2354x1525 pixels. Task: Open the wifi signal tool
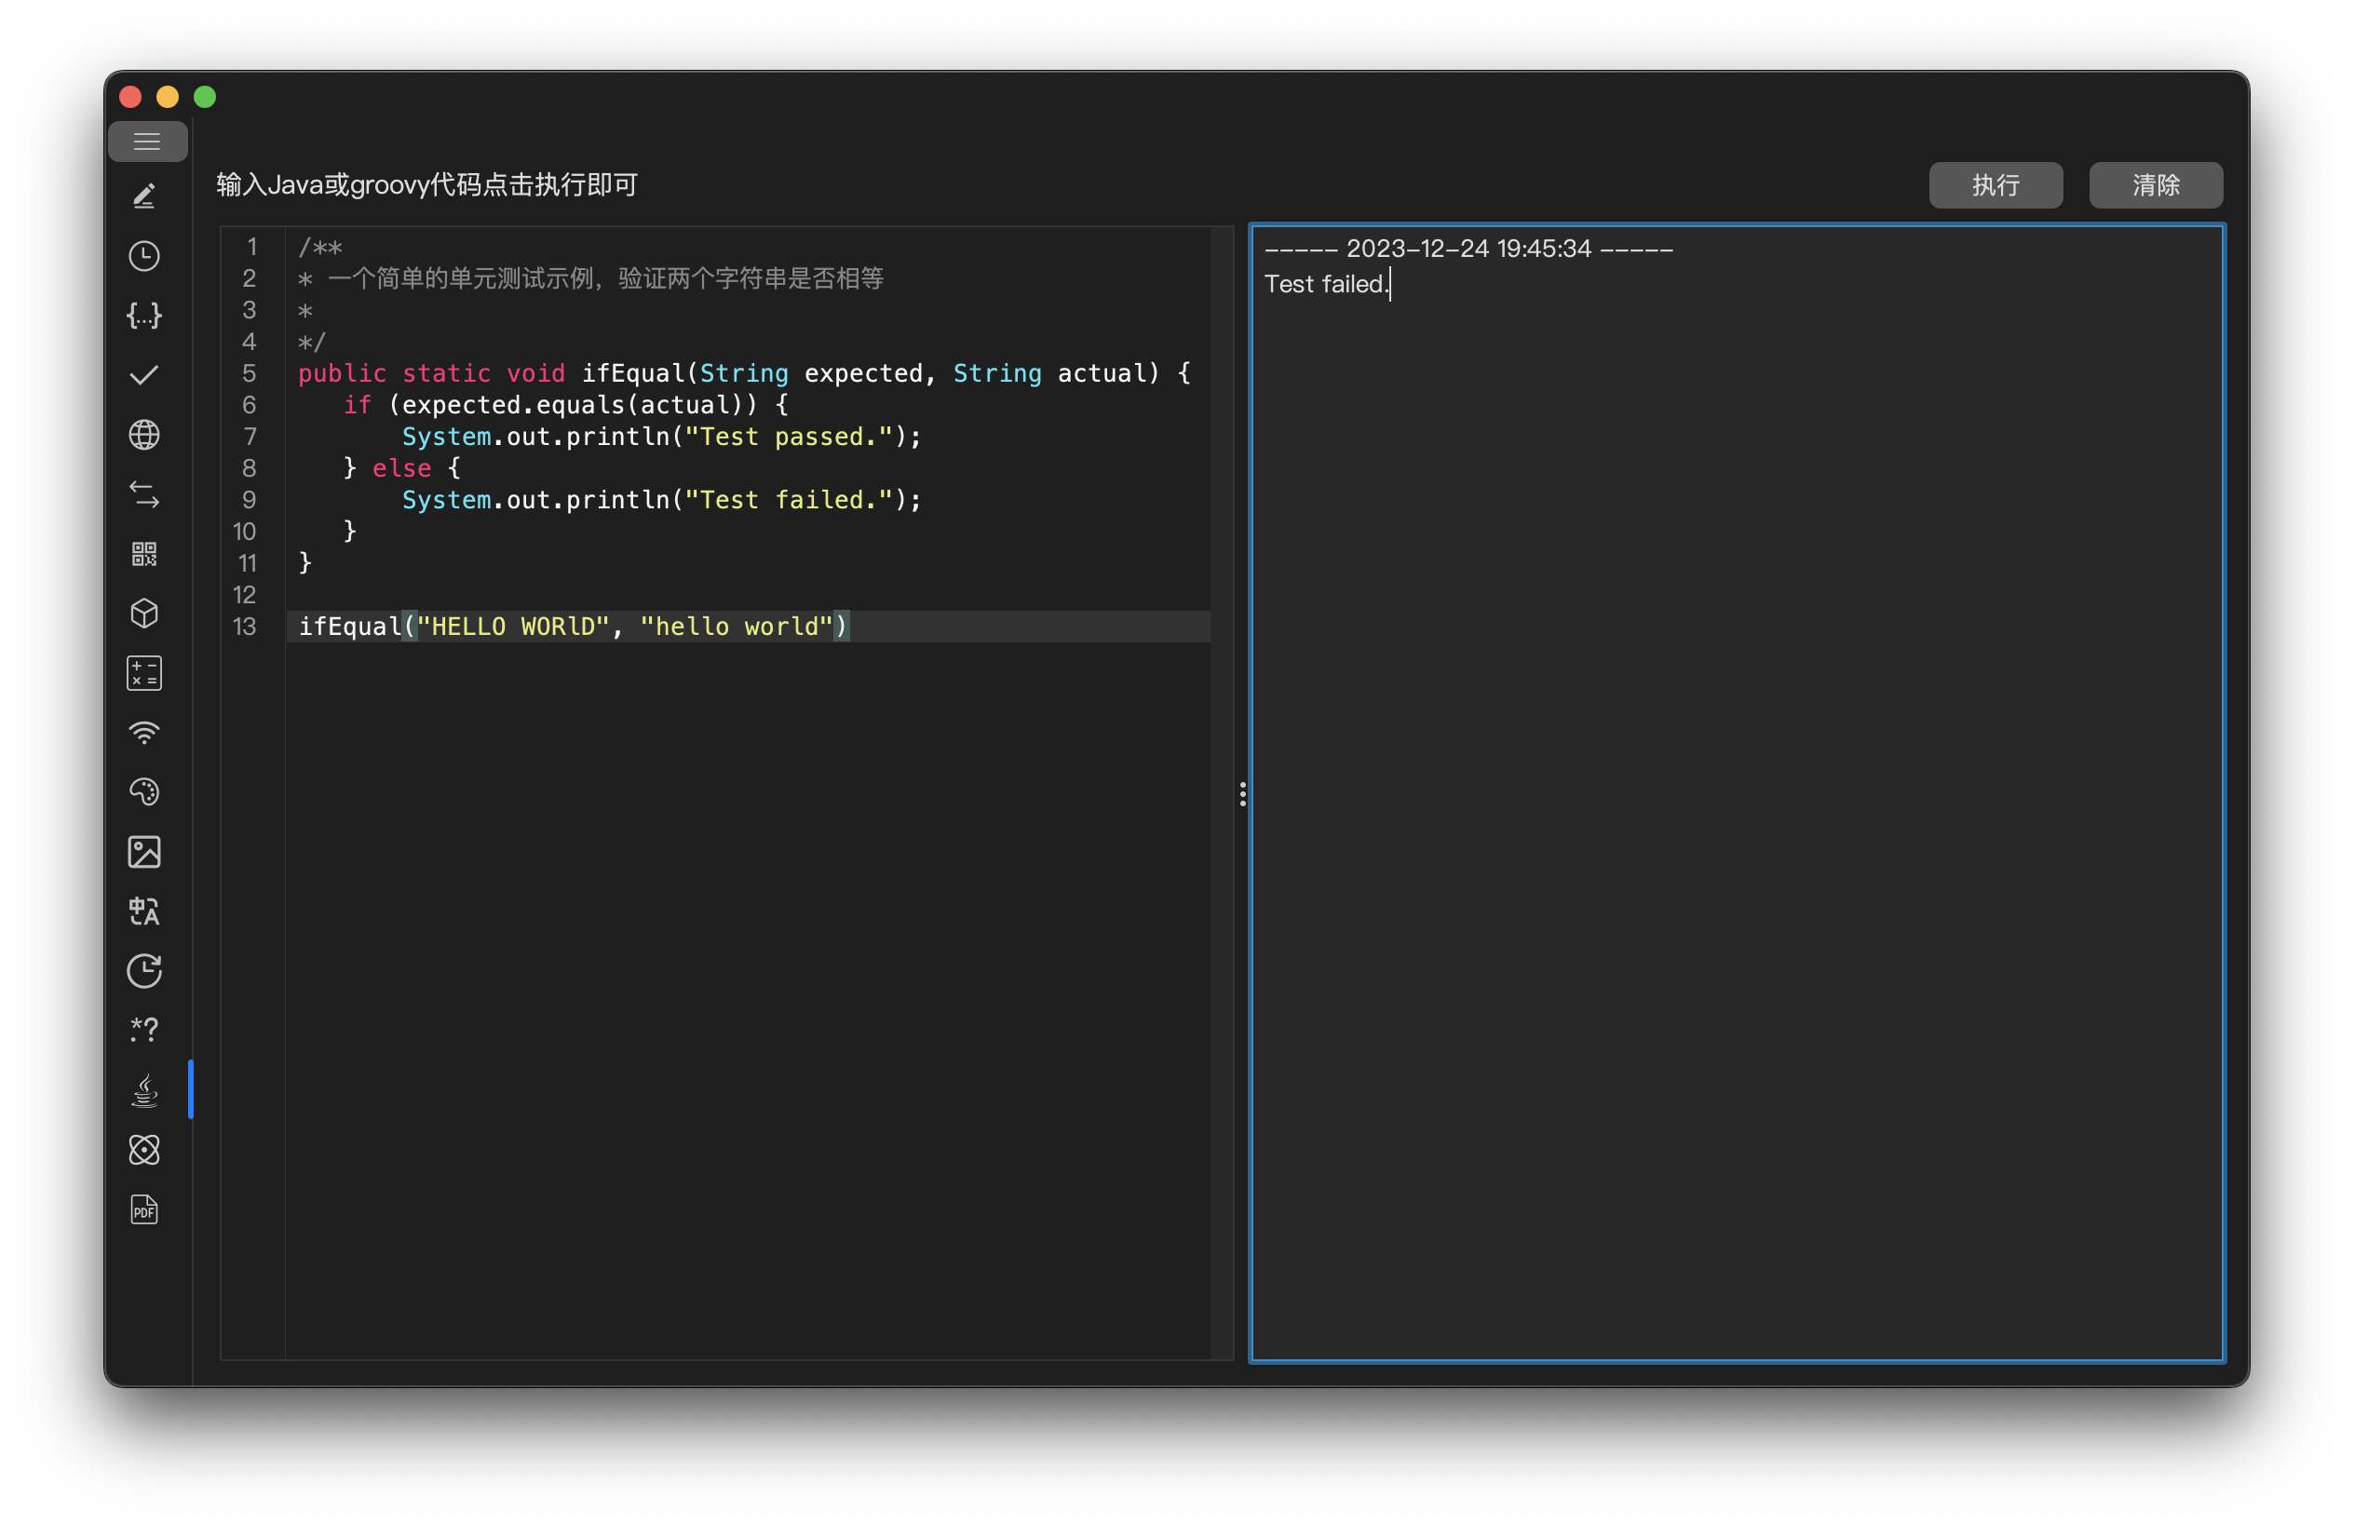tap(144, 733)
